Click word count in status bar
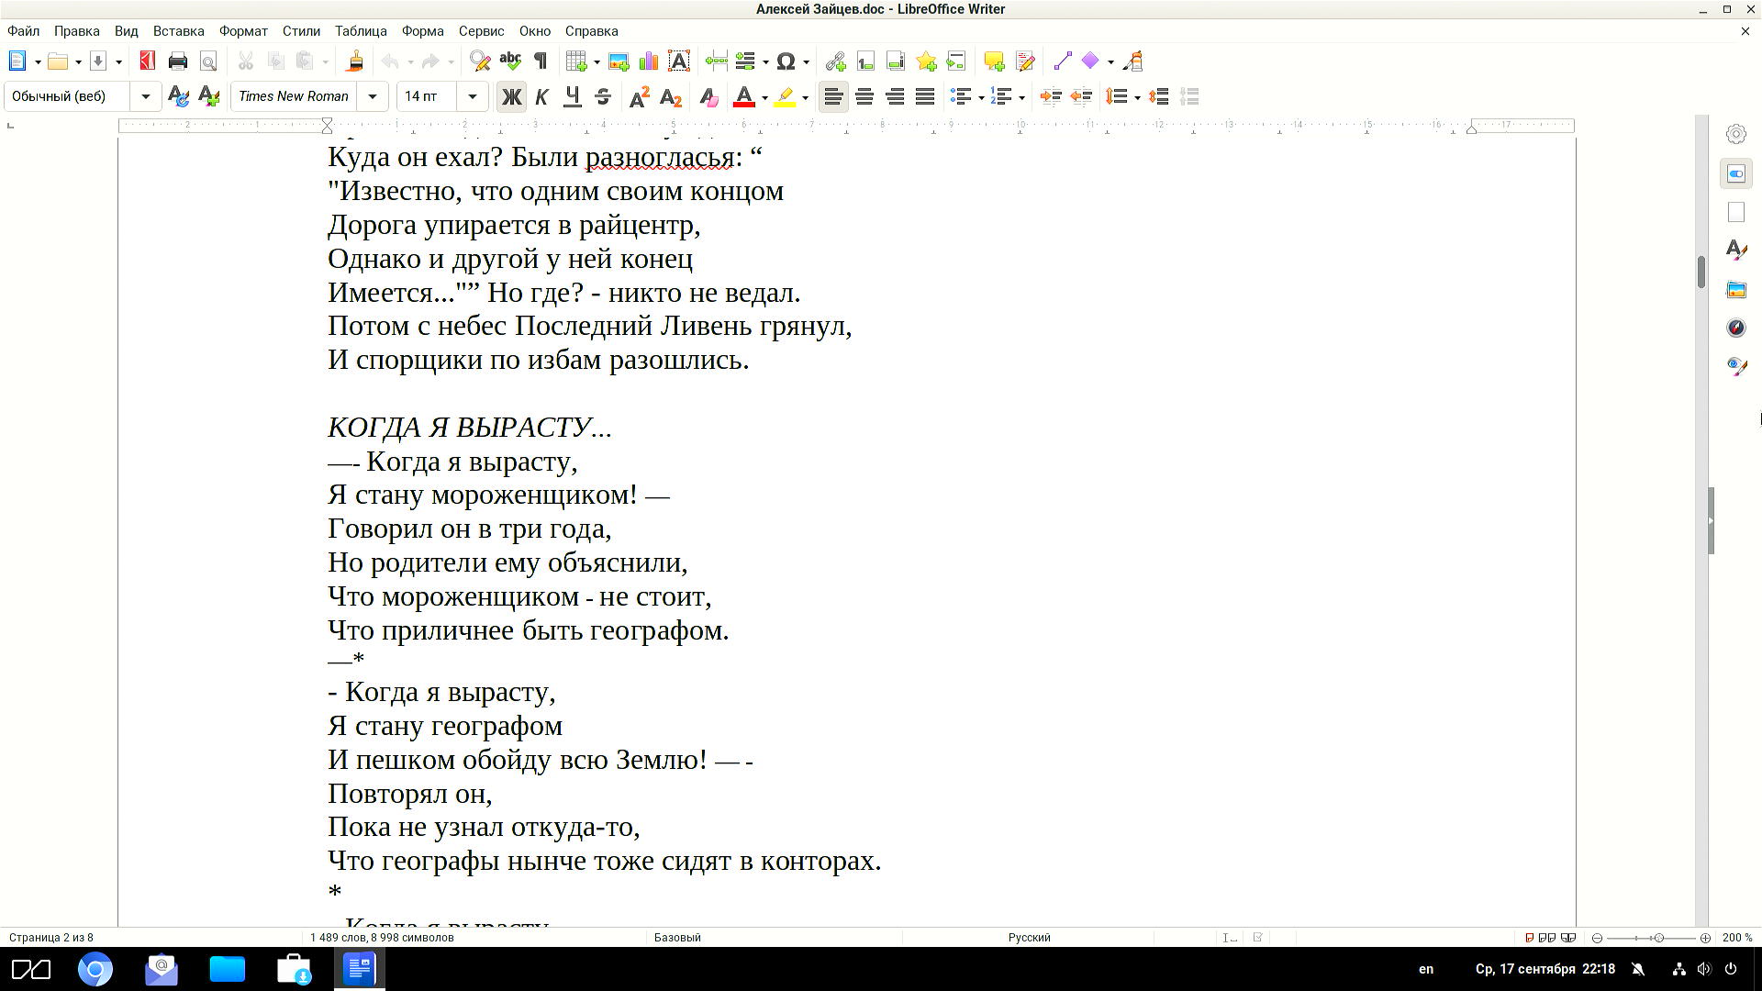The height and width of the screenshot is (991, 1762). (382, 937)
